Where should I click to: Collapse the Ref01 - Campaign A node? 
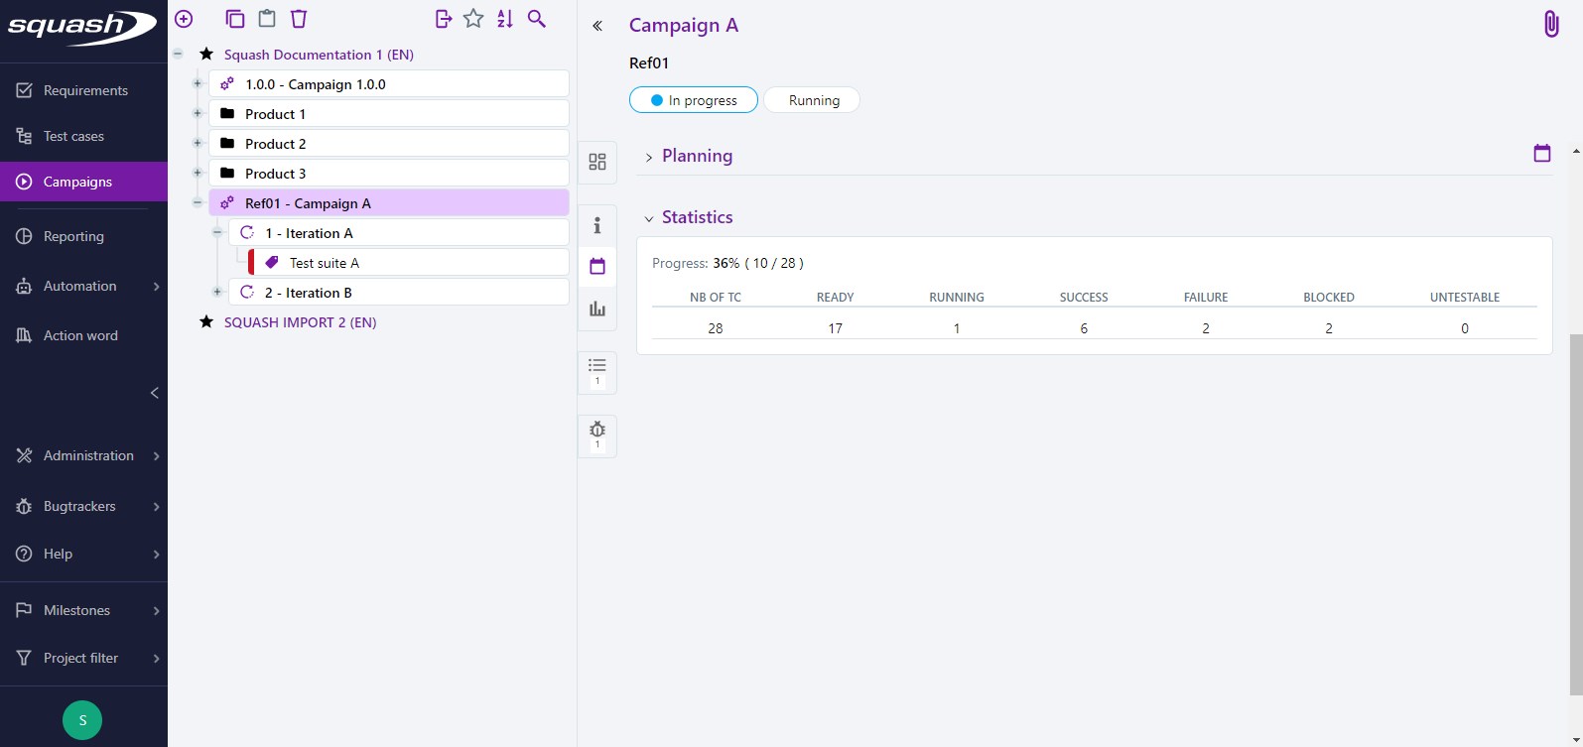198,203
